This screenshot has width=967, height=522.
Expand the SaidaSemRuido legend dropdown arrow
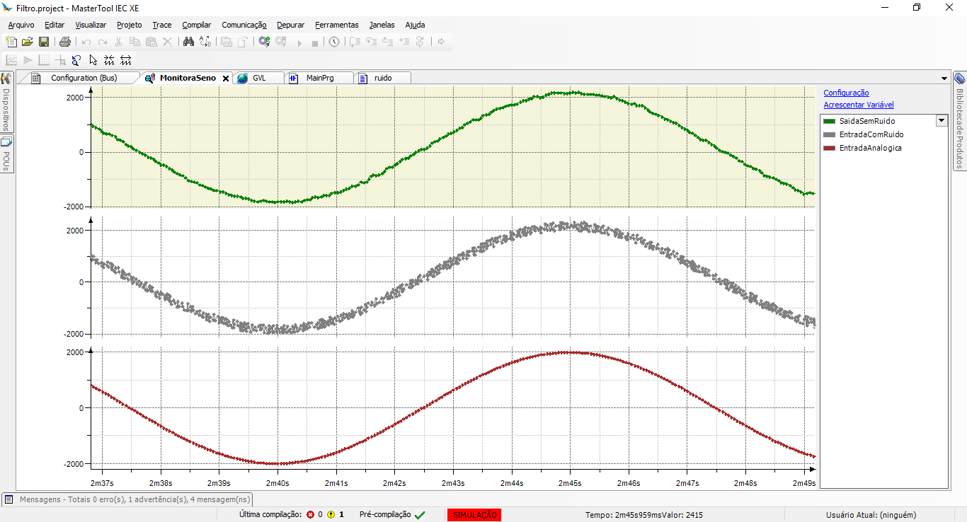point(942,121)
